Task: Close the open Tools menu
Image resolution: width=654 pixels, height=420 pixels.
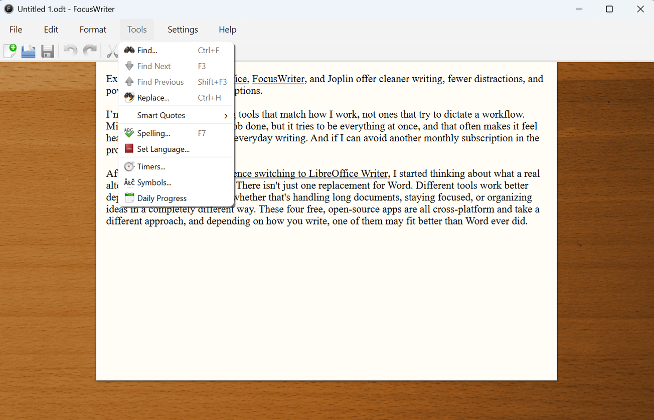Action: point(137,30)
